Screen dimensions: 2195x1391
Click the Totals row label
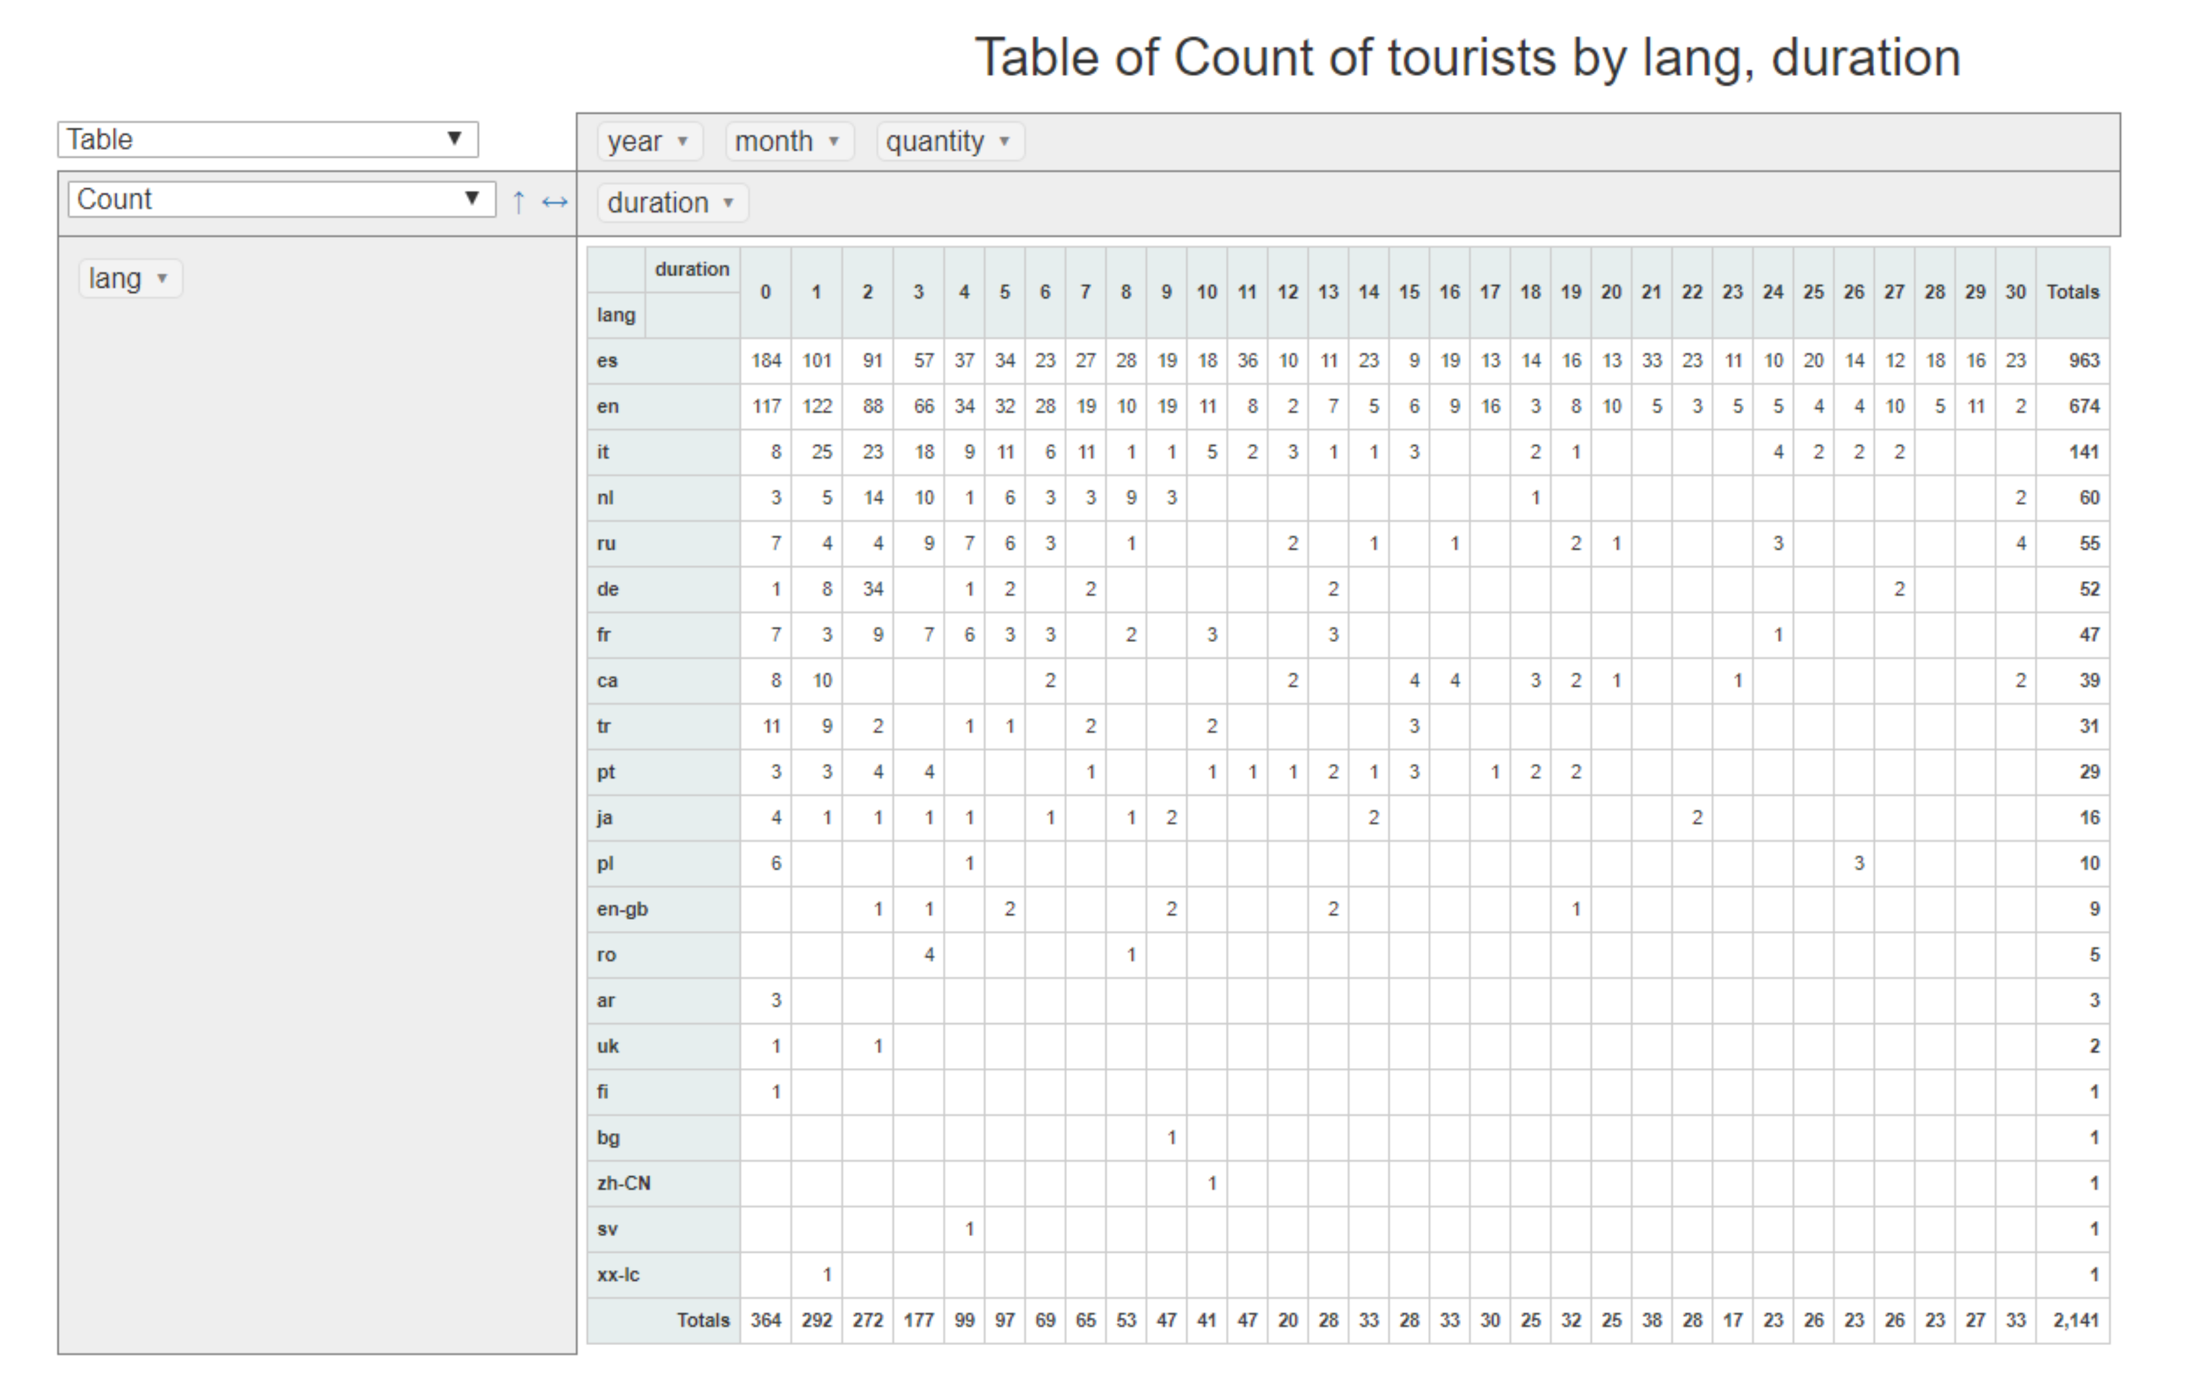pyautogui.click(x=703, y=1320)
